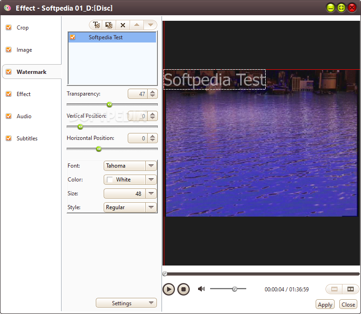This screenshot has width=361, height=314.
Task: Click the Horizontal Position value field
Action: [137, 138]
